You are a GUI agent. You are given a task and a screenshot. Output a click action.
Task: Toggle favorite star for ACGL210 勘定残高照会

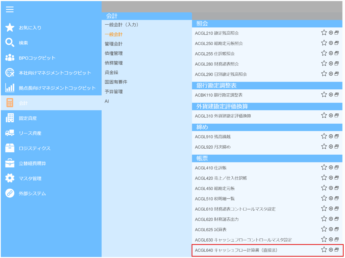[x=324, y=33]
